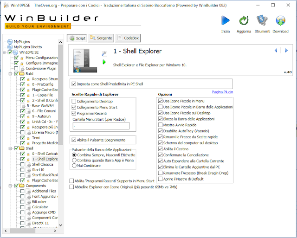
Task: Collapse the Shell folder node
Action: (10, 148)
